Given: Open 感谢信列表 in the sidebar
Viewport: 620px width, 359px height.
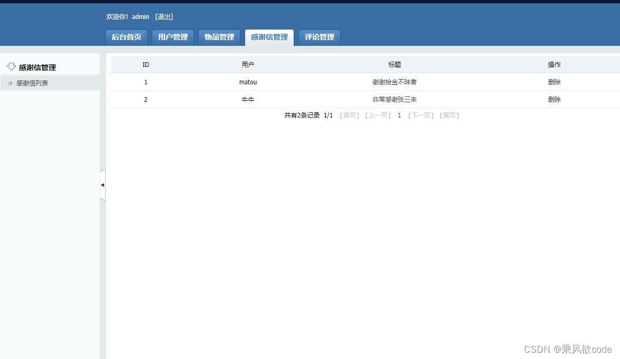Looking at the screenshot, I should [x=32, y=83].
